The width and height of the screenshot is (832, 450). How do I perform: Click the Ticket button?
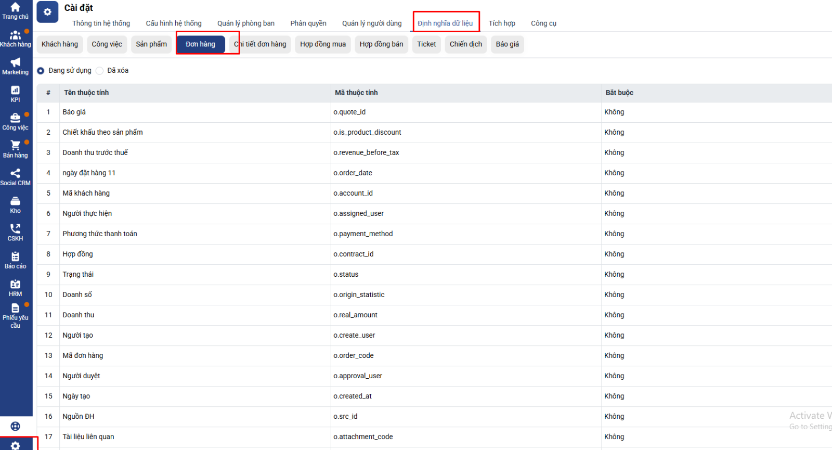coord(426,44)
